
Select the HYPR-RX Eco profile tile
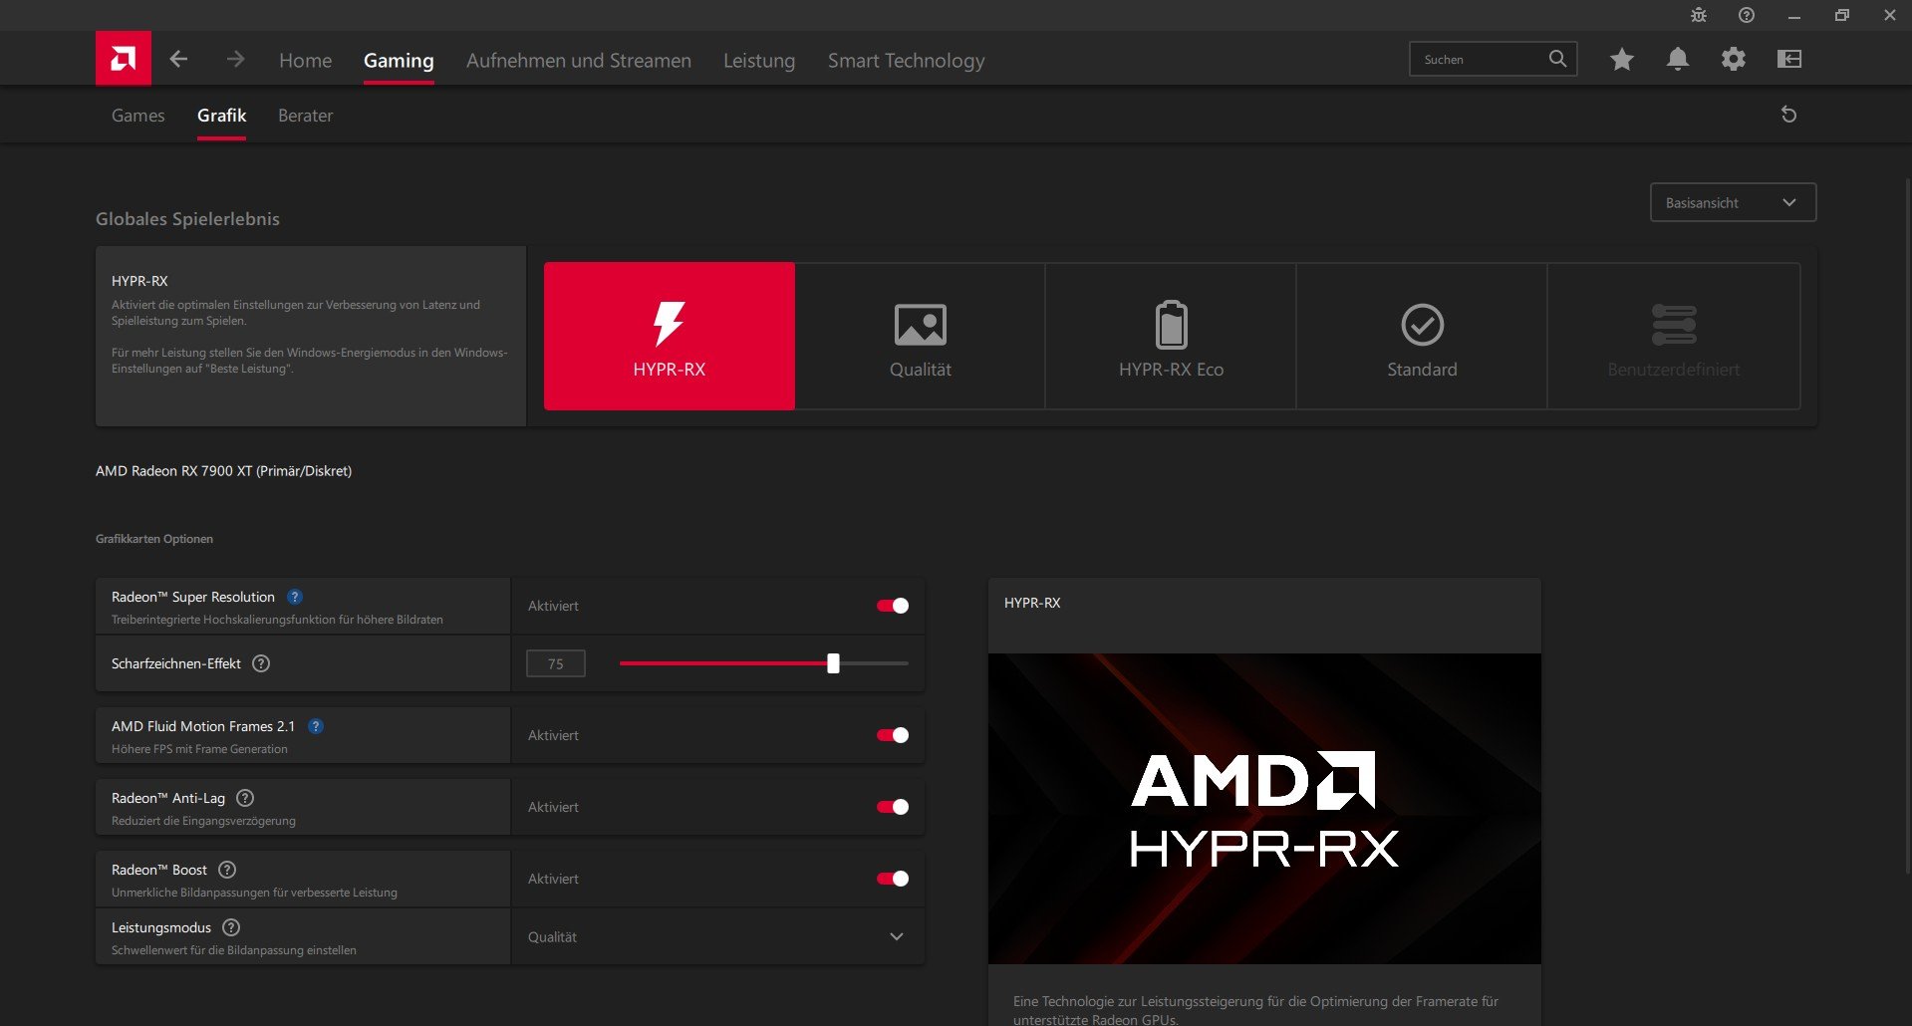click(x=1172, y=337)
